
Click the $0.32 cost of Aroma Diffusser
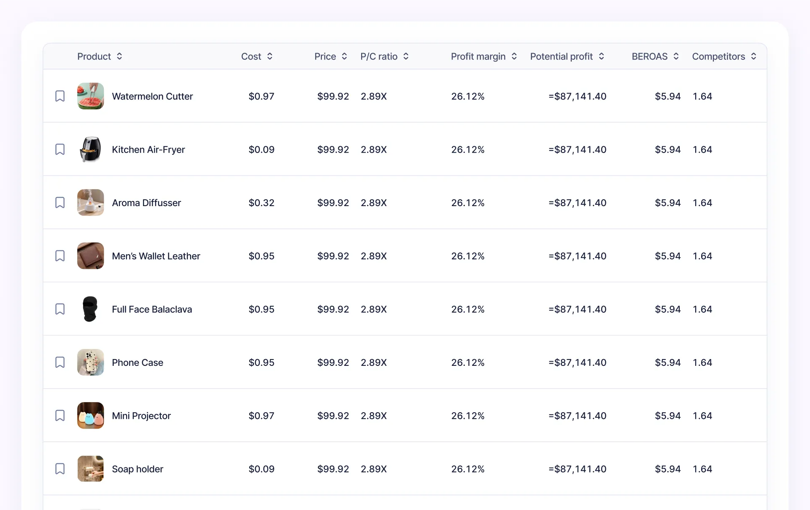[262, 203]
